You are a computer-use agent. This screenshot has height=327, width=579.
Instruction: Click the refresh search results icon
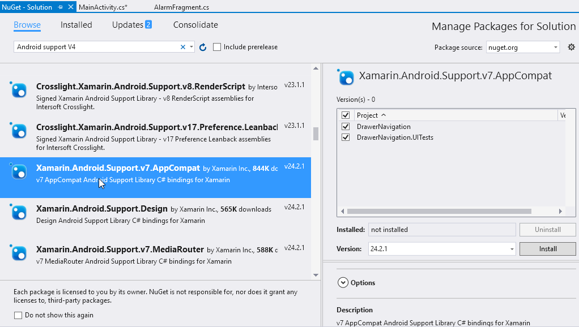pyautogui.click(x=203, y=47)
